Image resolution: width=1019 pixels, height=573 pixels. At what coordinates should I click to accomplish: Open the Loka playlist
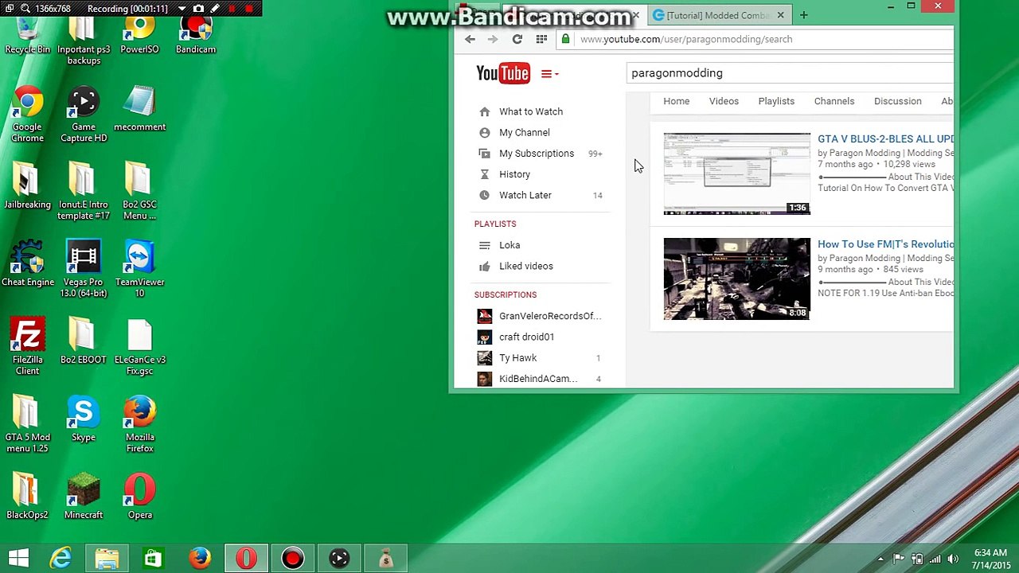[509, 245]
